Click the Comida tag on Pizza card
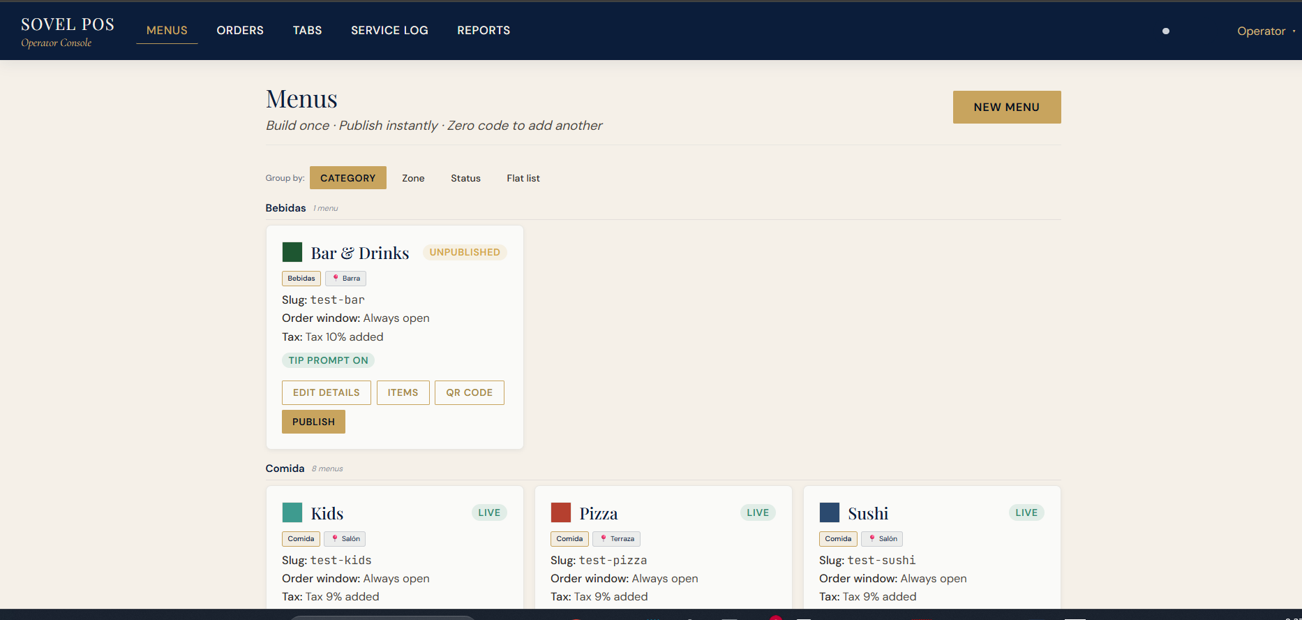This screenshot has height=620, width=1302. (x=569, y=539)
